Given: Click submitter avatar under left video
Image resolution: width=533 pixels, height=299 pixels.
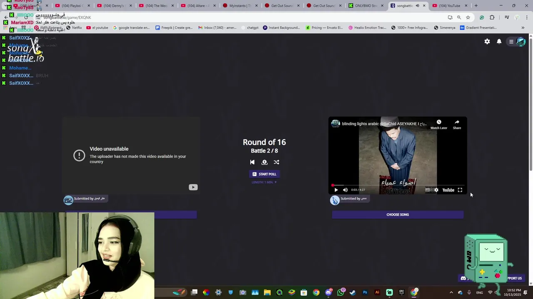Looking at the screenshot, I should coord(68,200).
